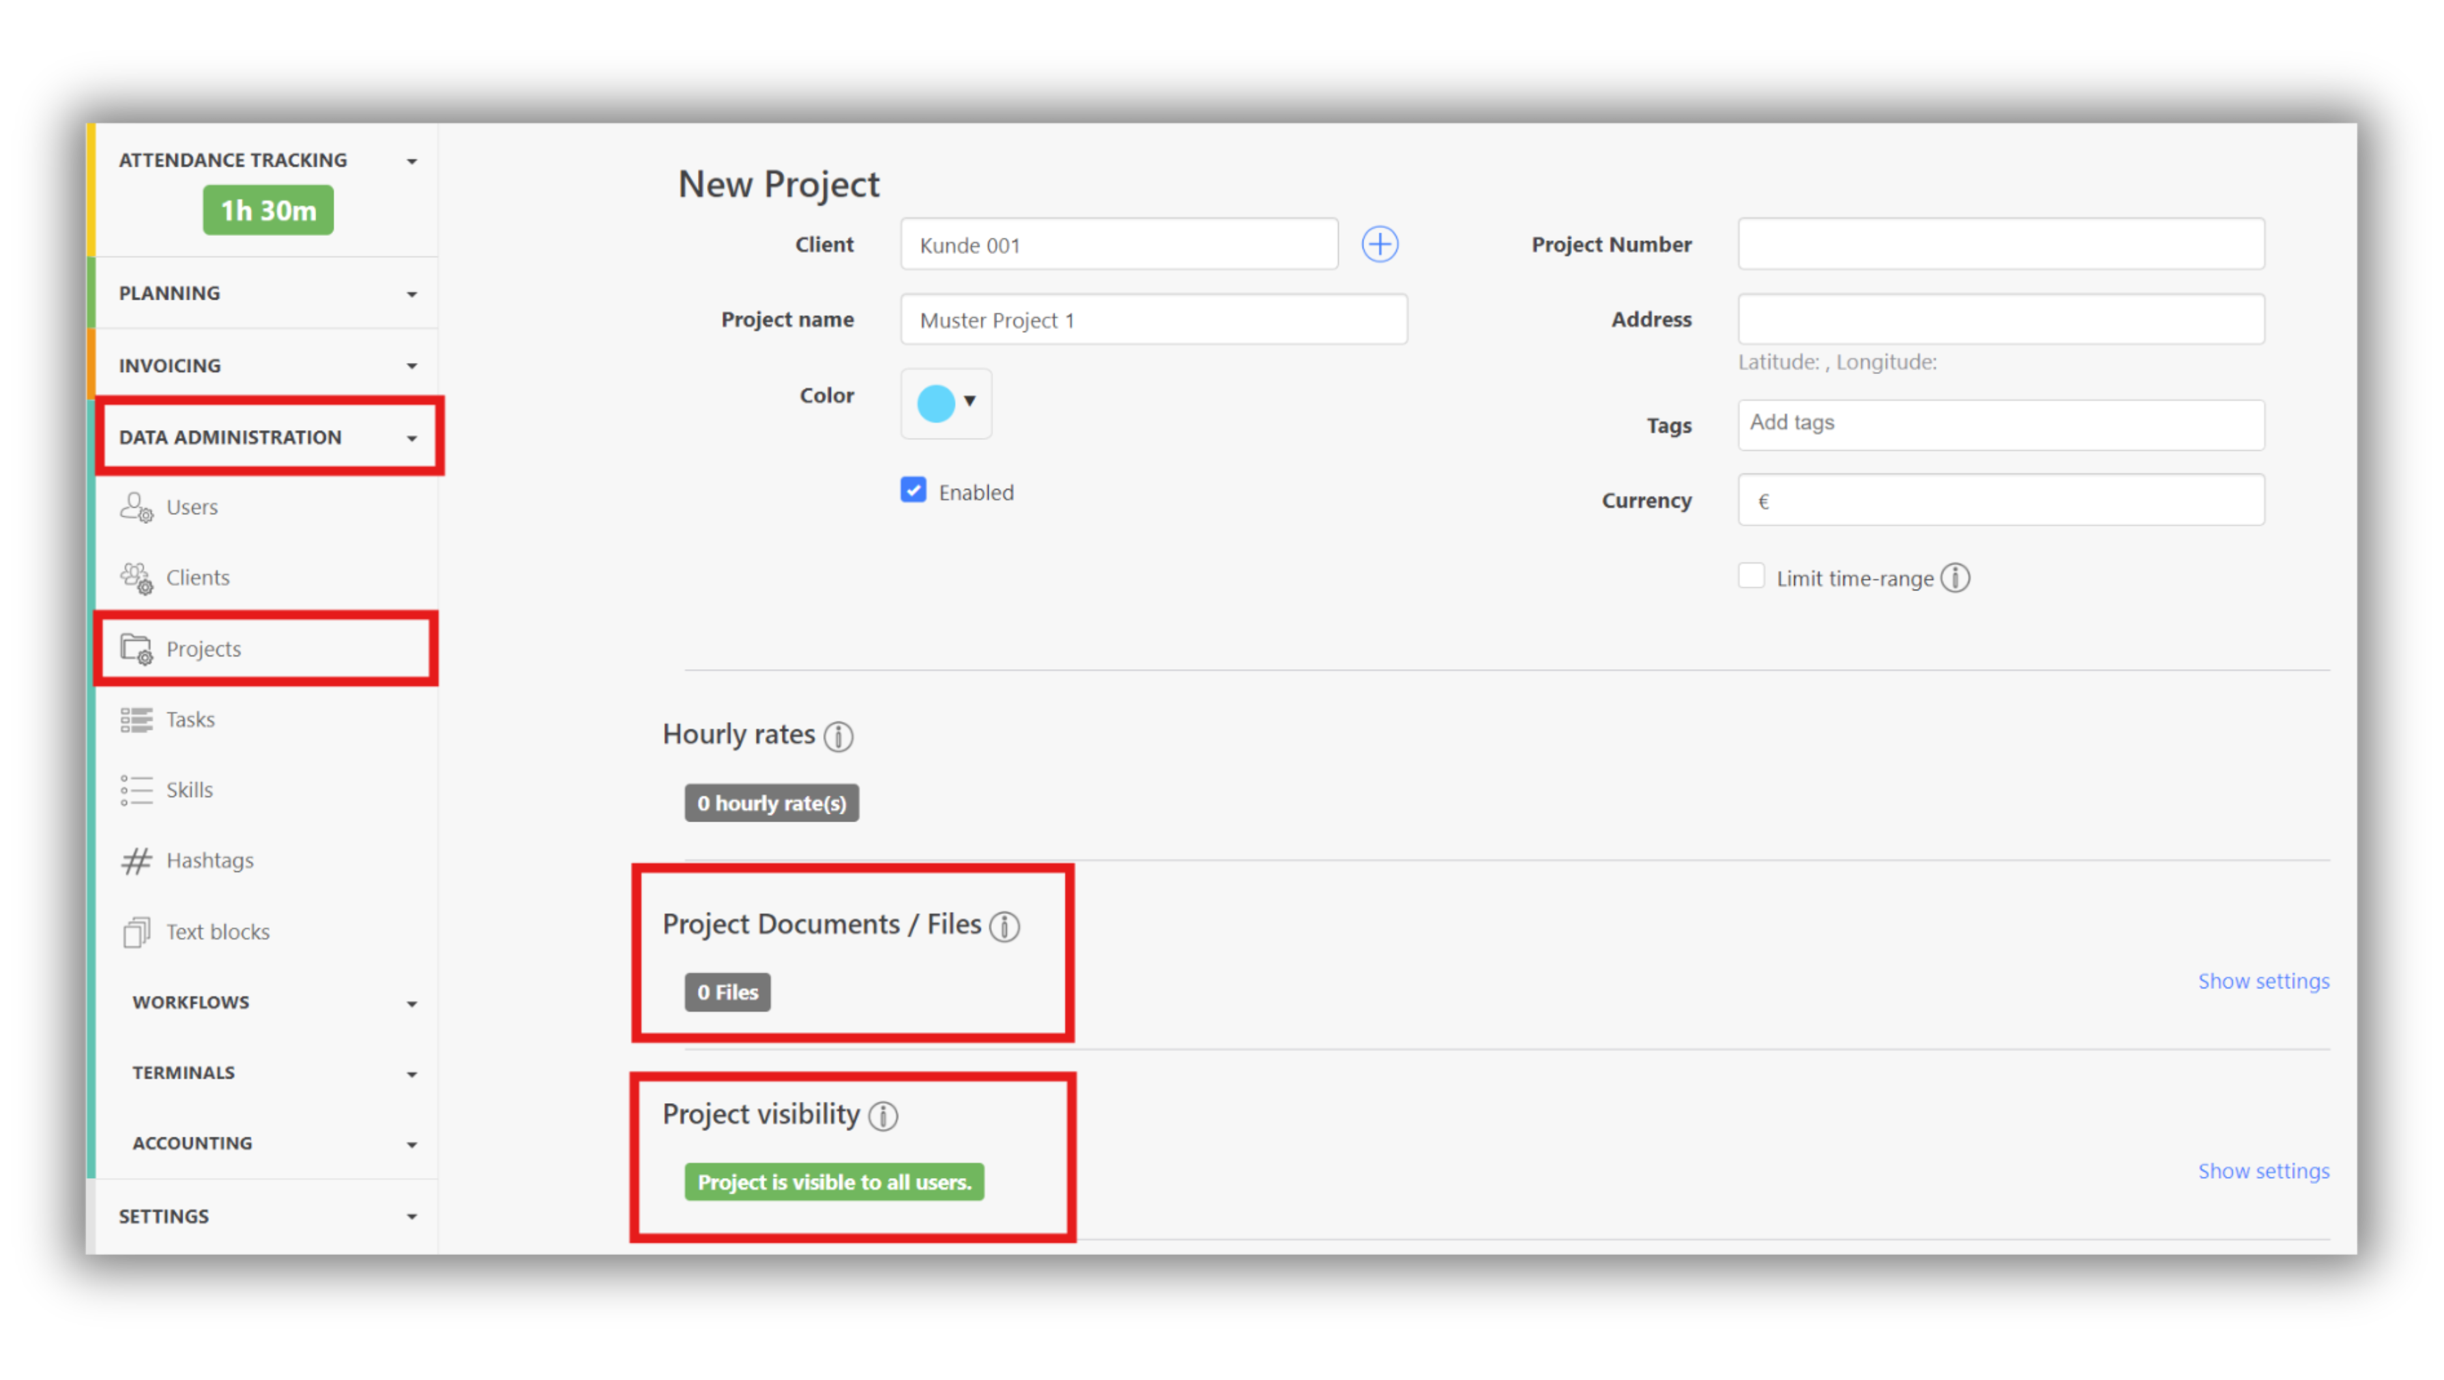
Task: Toggle the Project visibility info tooltip
Action: [x=883, y=1117]
